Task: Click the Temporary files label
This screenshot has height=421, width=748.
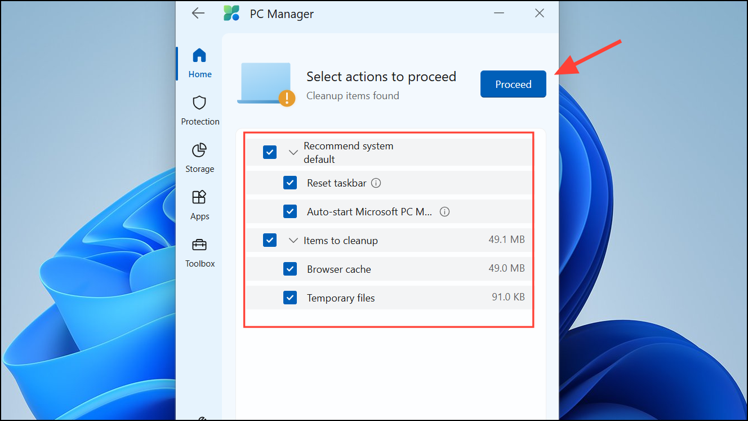Action: coord(341,298)
